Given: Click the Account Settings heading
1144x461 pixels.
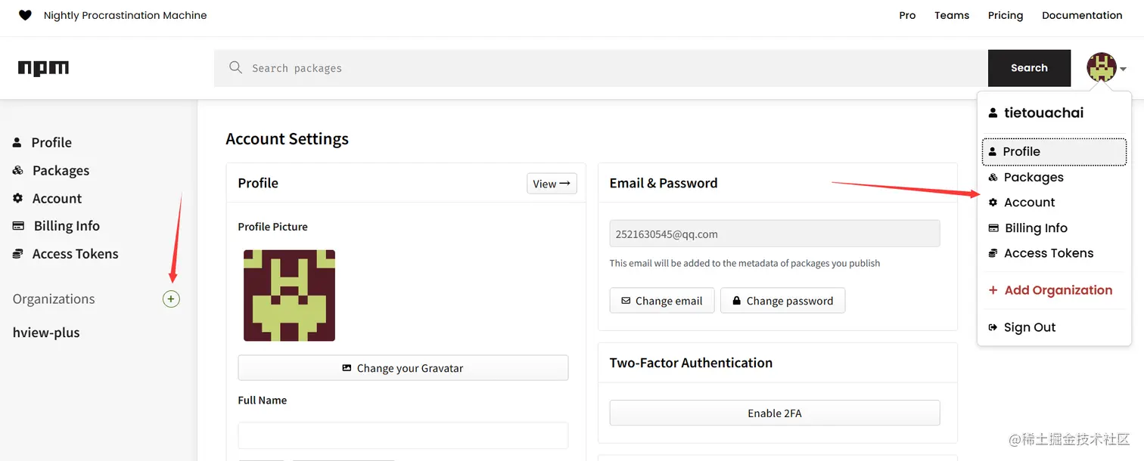Looking at the screenshot, I should click(287, 139).
